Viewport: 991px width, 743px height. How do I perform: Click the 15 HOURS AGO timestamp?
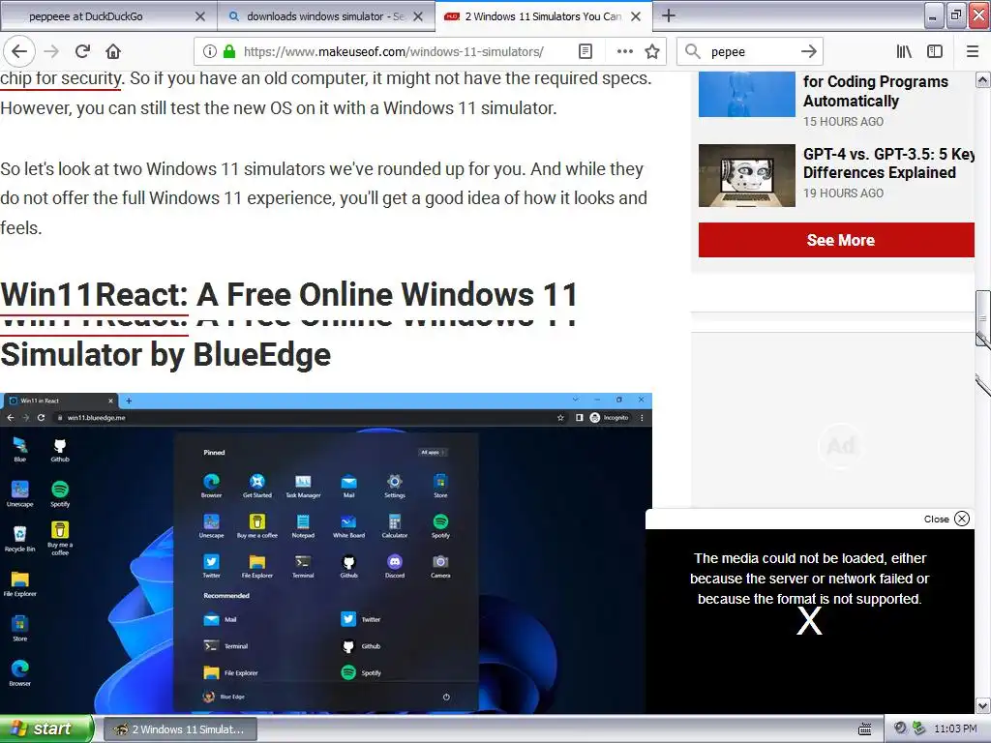click(843, 121)
